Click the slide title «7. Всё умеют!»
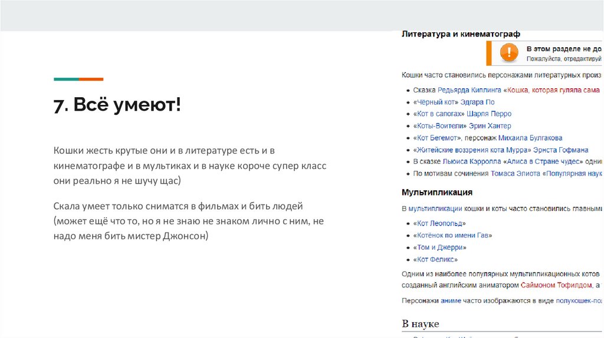This screenshot has height=338, width=604. 117,105
